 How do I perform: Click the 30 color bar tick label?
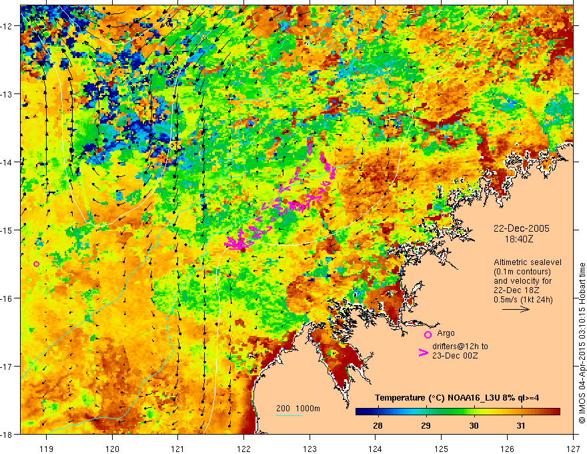pyautogui.click(x=474, y=425)
